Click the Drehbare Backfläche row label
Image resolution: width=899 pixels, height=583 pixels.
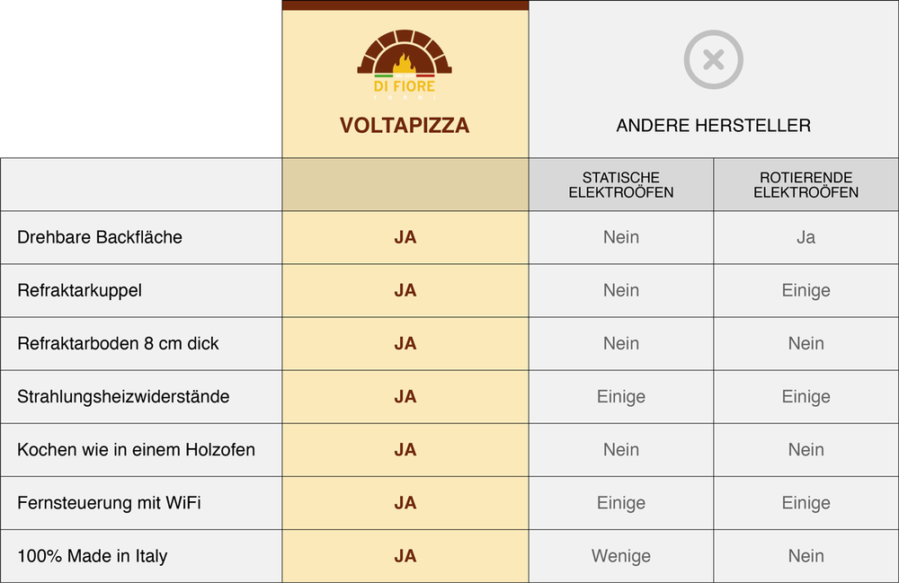(x=100, y=237)
